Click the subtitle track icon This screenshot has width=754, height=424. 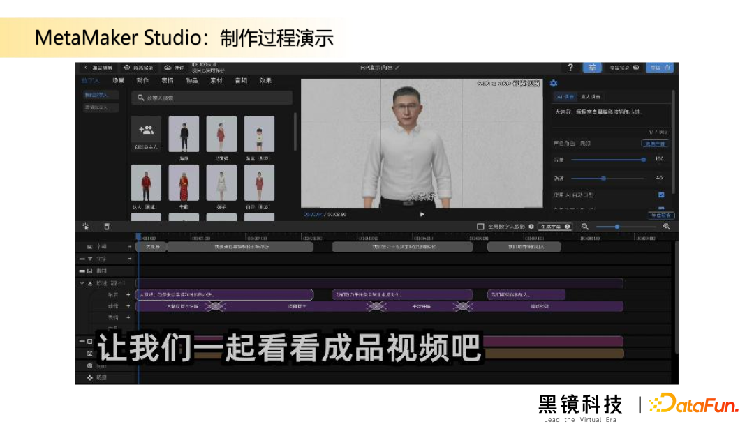tap(89, 247)
